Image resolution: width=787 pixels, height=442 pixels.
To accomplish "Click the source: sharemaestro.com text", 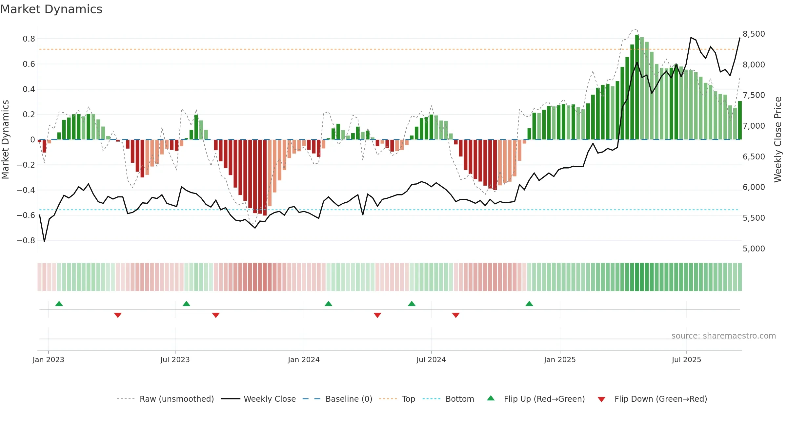I will tap(723, 336).
